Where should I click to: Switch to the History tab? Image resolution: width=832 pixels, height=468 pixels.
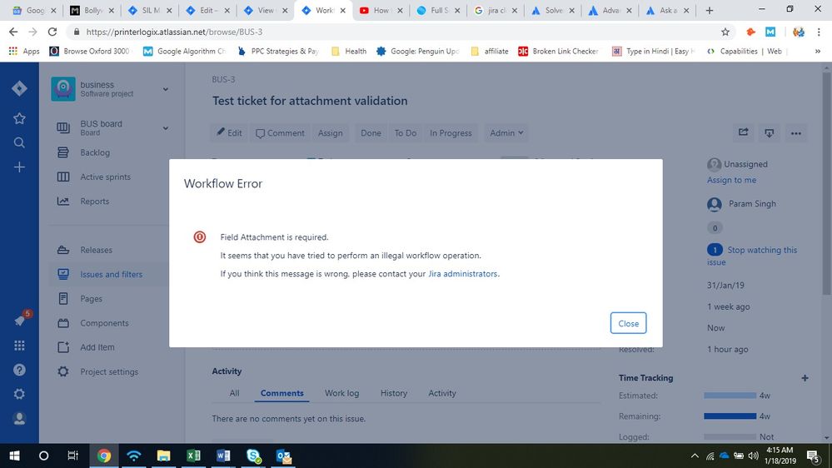394,393
